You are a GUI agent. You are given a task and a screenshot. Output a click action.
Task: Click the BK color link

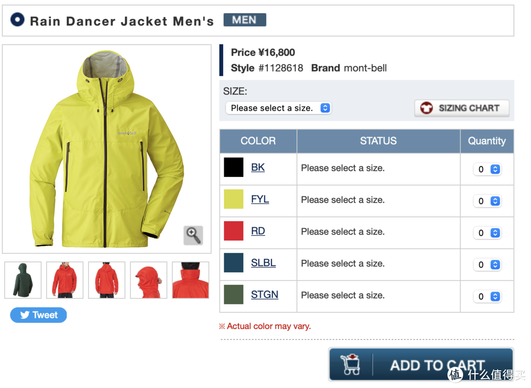pos(258,167)
